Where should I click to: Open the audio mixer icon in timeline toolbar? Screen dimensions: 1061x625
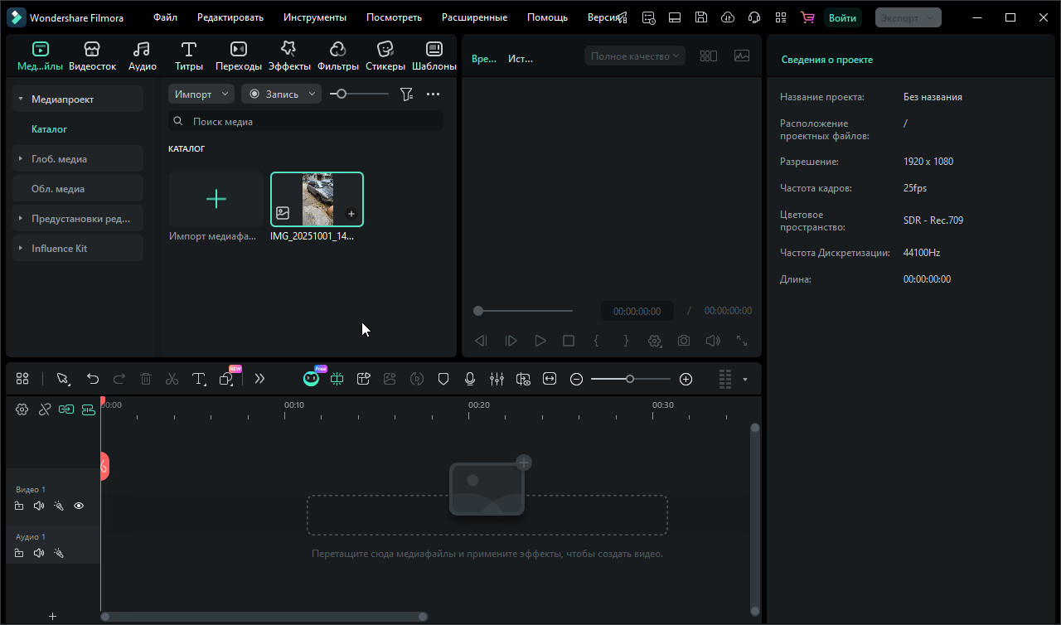pyautogui.click(x=497, y=379)
